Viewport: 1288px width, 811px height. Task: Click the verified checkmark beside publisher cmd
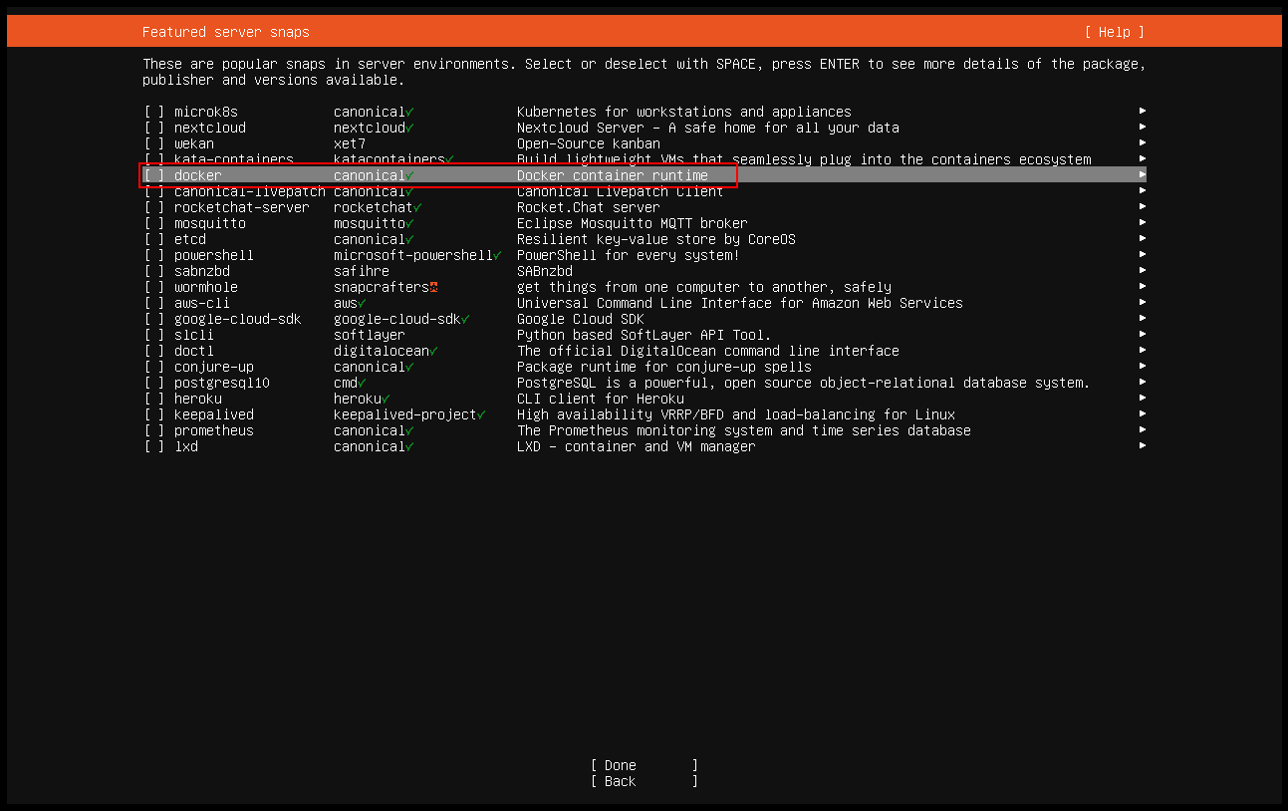point(362,383)
